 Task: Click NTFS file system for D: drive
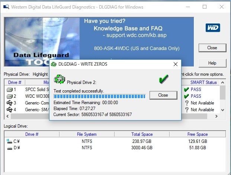(x=87, y=148)
